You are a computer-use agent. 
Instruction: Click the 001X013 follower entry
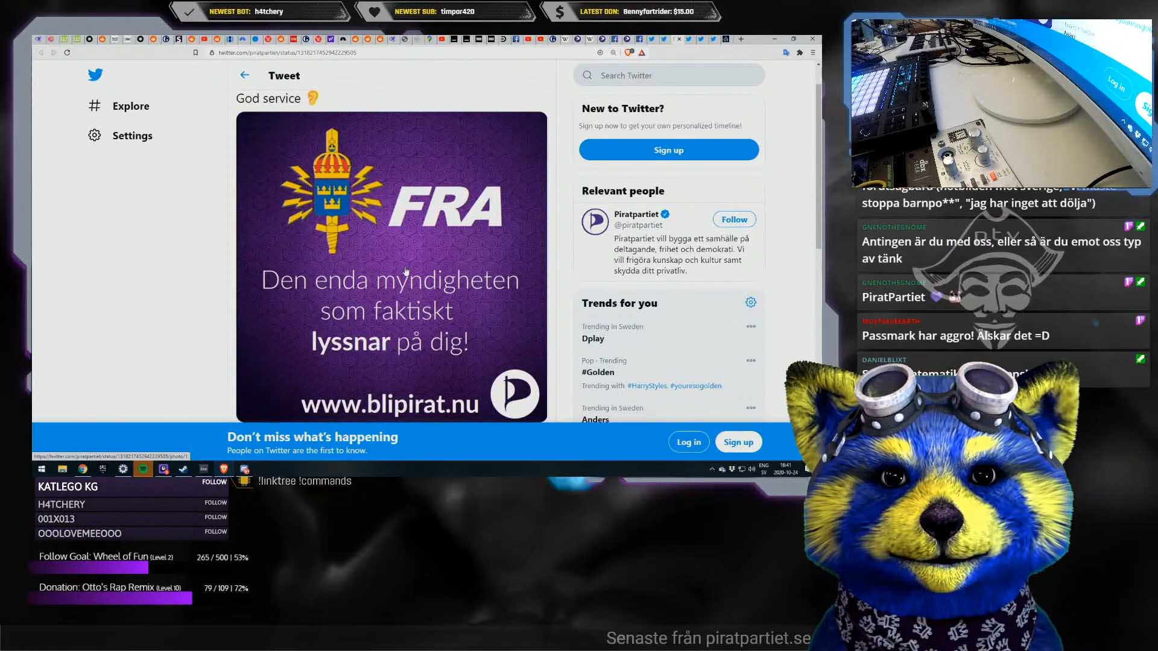[x=131, y=518]
